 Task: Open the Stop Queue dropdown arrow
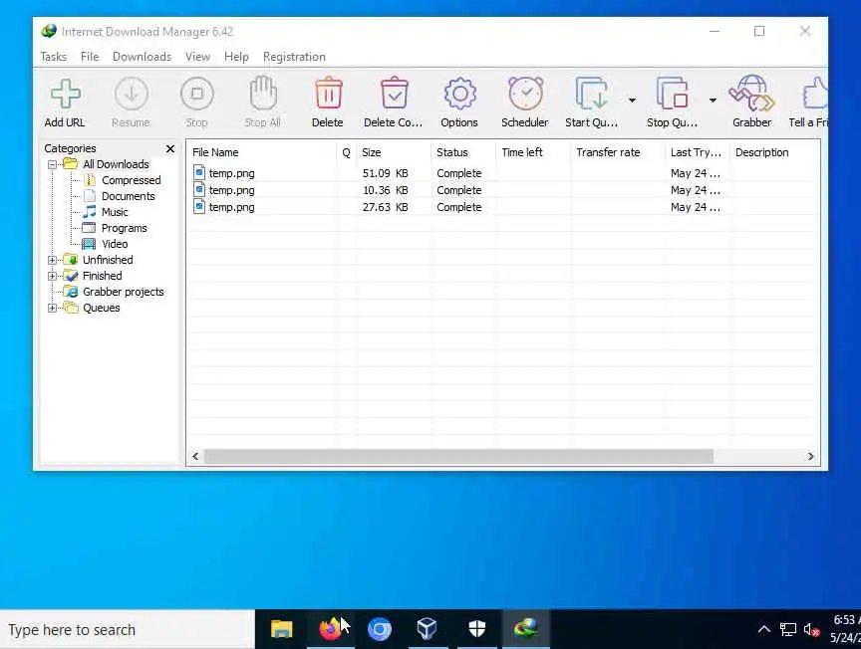(713, 101)
